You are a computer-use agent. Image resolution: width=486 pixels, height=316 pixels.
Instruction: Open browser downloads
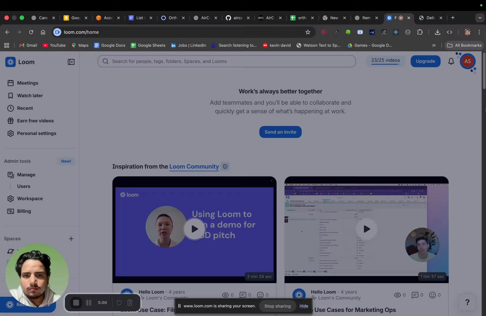tap(437, 32)
